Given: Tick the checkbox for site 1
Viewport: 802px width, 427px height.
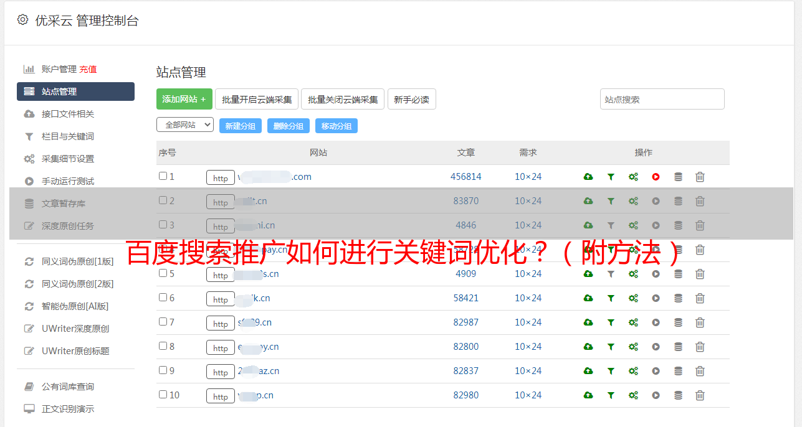Looking at the screenshot, I should tap(163, 176).
